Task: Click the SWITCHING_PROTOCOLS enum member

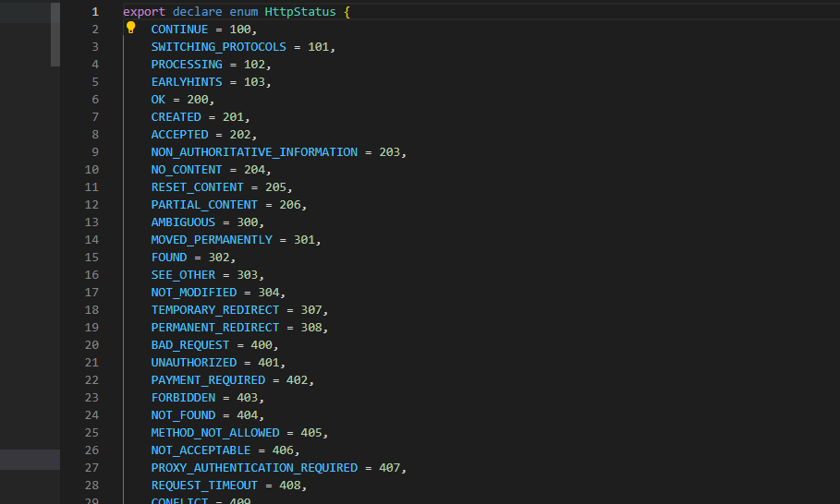Action: point(219,47)
